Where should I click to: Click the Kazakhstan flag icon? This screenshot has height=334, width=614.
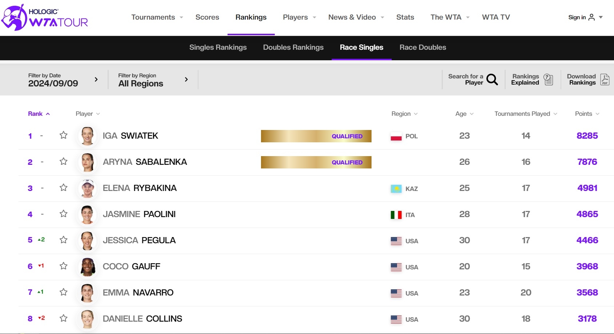[396, 189]
